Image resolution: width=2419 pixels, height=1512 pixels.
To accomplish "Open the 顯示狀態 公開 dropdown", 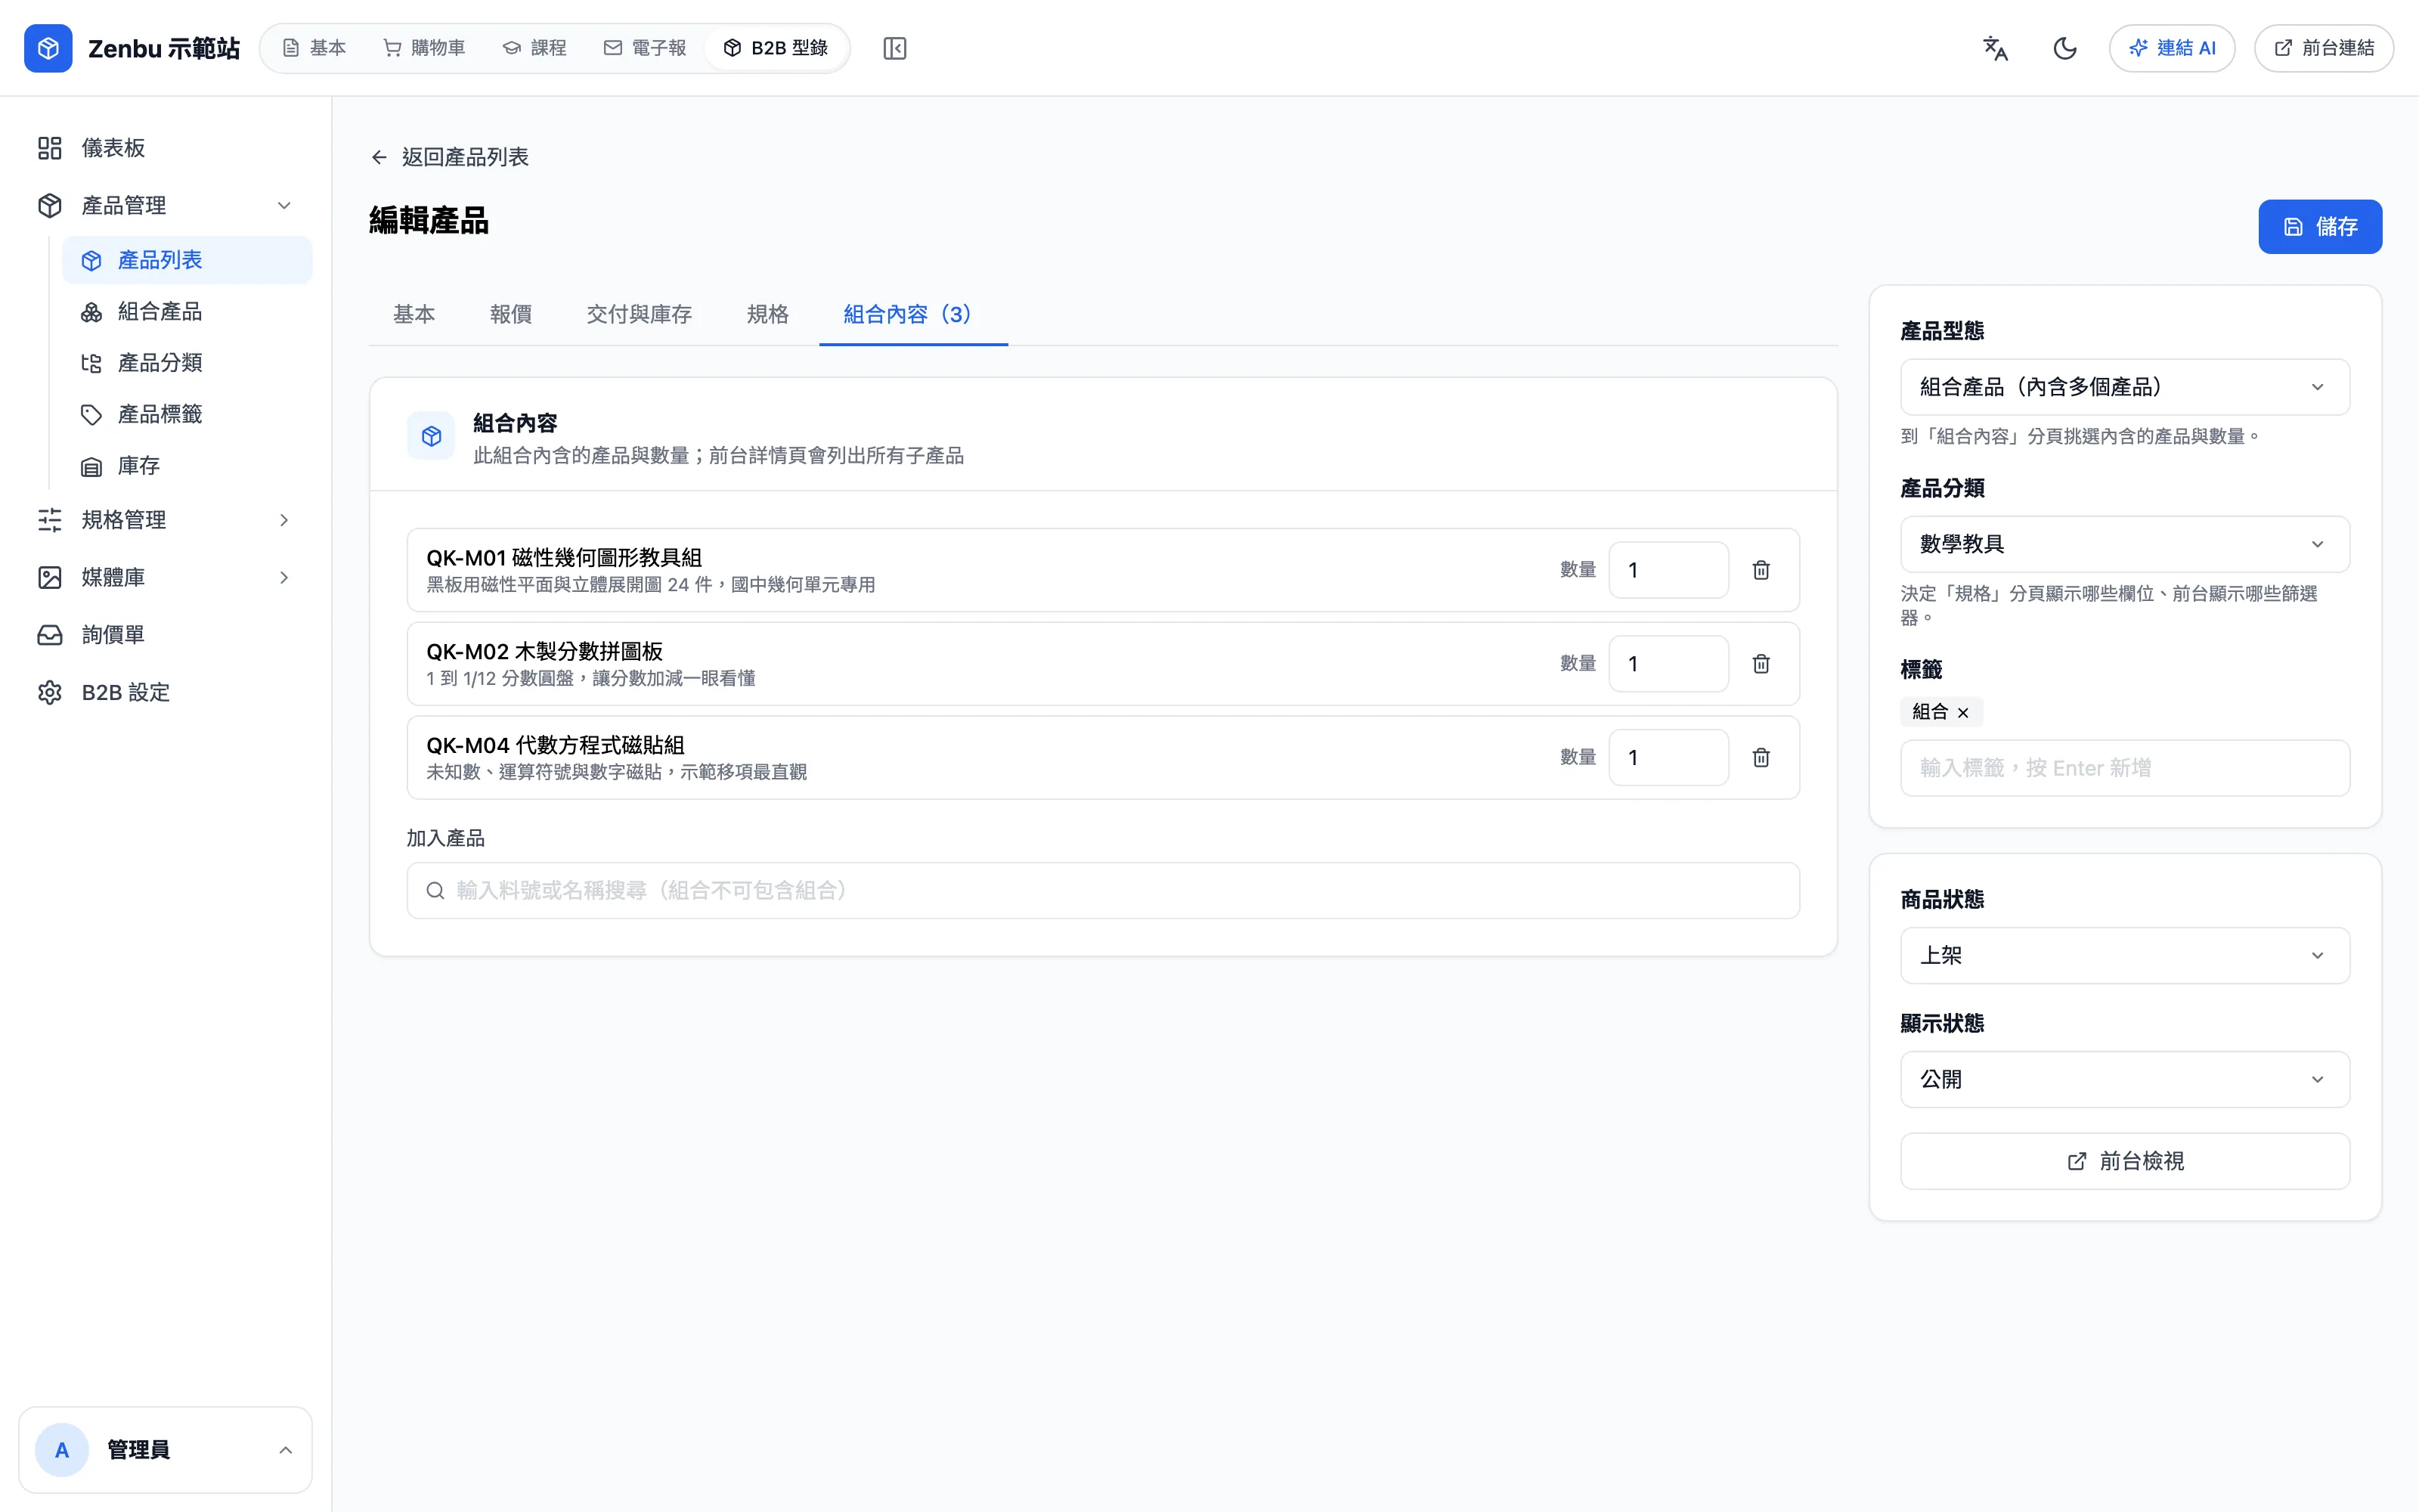I will 2124,1079.
